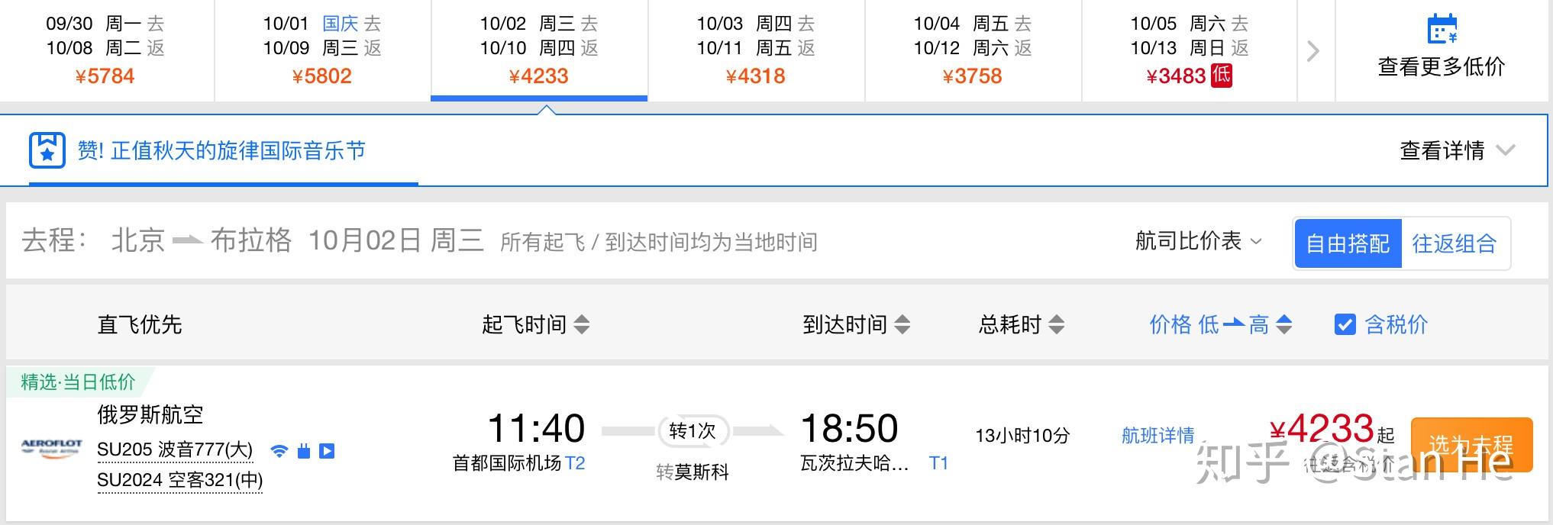Click the calendar low-price icon
1553x525 pixels.
(1442, 30)
